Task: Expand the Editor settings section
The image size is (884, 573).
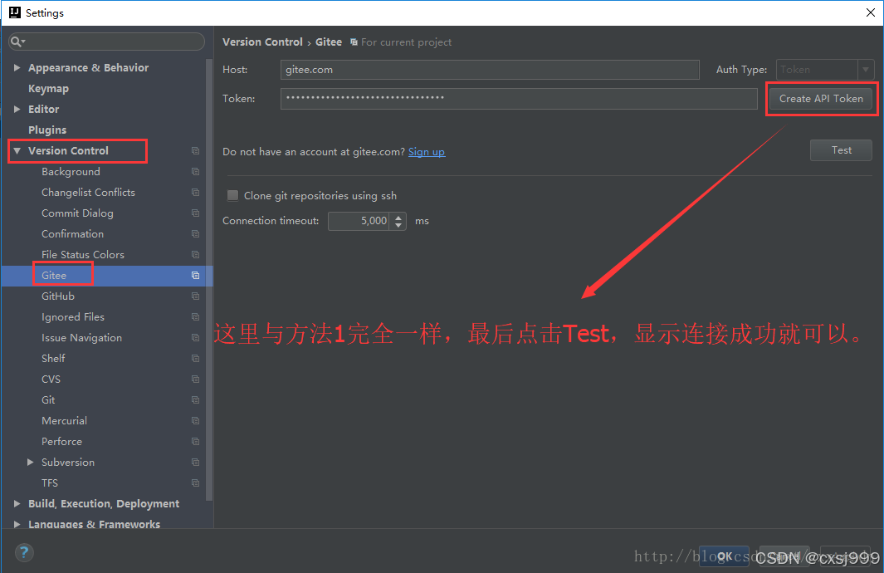Action: (17, 110)
